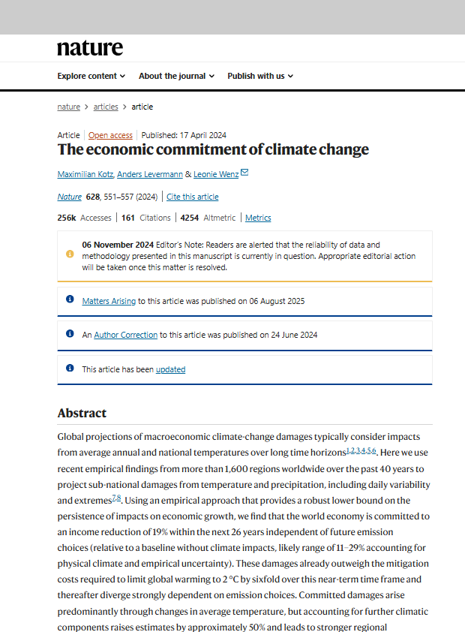The height and width of the screenshot is (632, 465).
Task: Open the Open access link
Action: click(110, 135)
